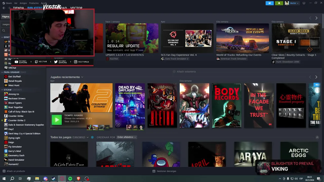This screenshot has width=324, height=182.
Task: Select Retail Royale in the sidebar
Action: [15, 81]
